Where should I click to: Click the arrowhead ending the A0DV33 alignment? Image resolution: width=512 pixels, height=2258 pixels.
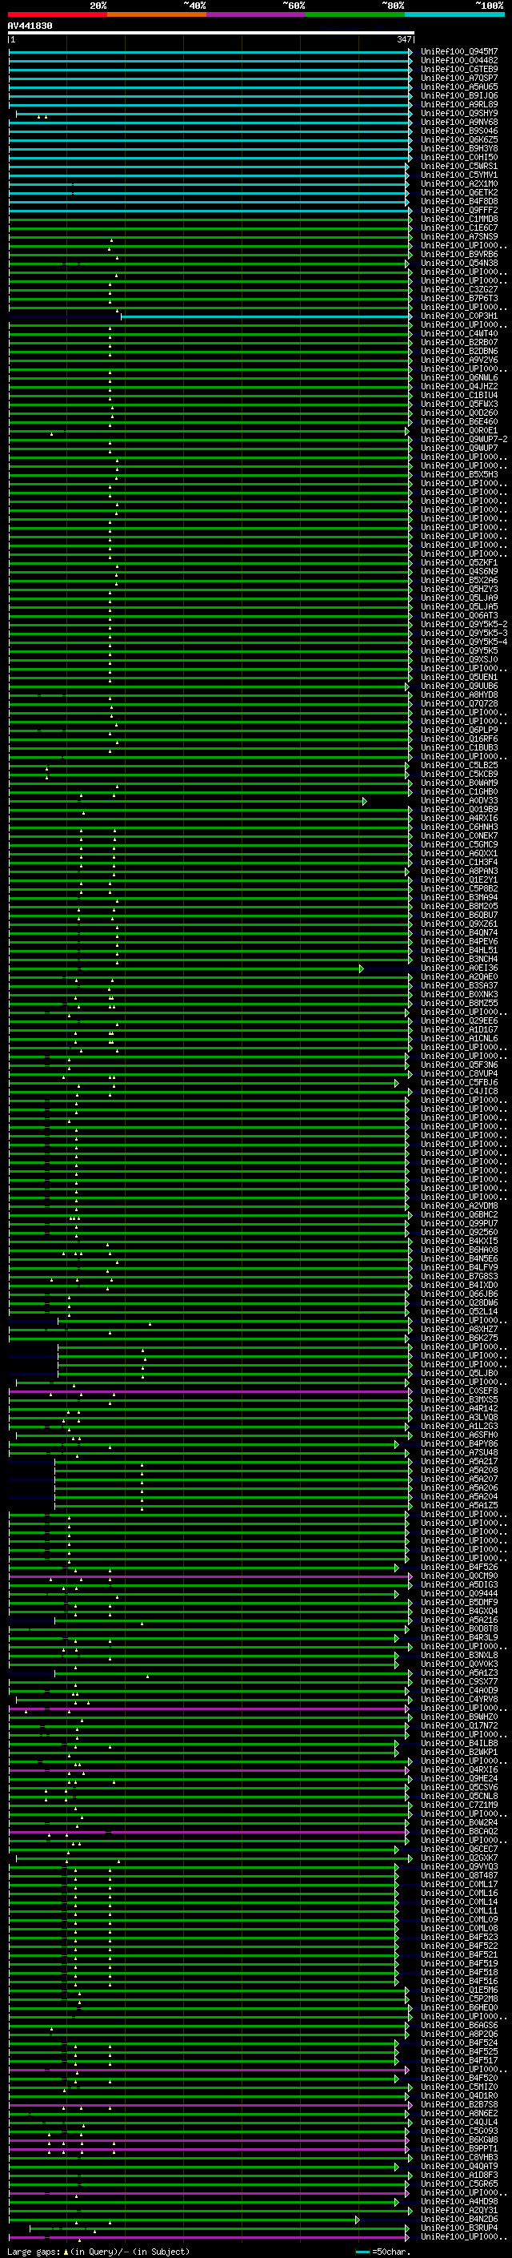[364, 801]
